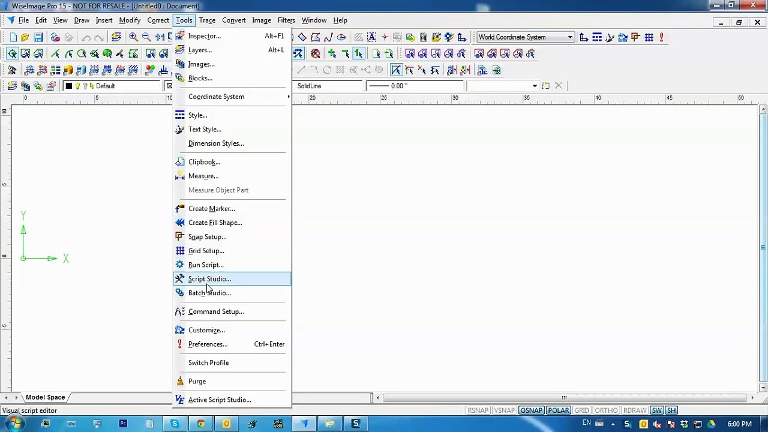This screenshot has height=432, width=768.
Task: Click the Google Drive tray icon
Action: (711, 424)
